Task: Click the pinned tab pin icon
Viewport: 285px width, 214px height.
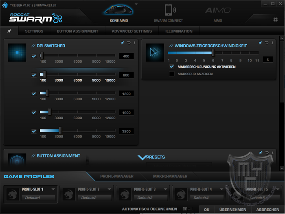Action: click(9, 31)
